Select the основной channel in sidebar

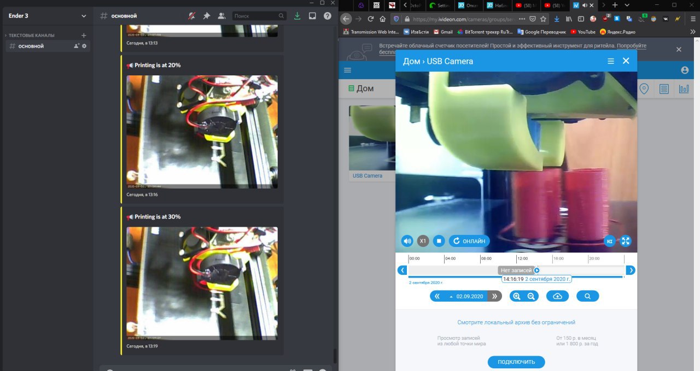click(x=46, y=46)
